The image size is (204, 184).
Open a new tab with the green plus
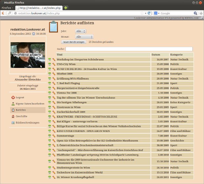[x=66, y=8]
